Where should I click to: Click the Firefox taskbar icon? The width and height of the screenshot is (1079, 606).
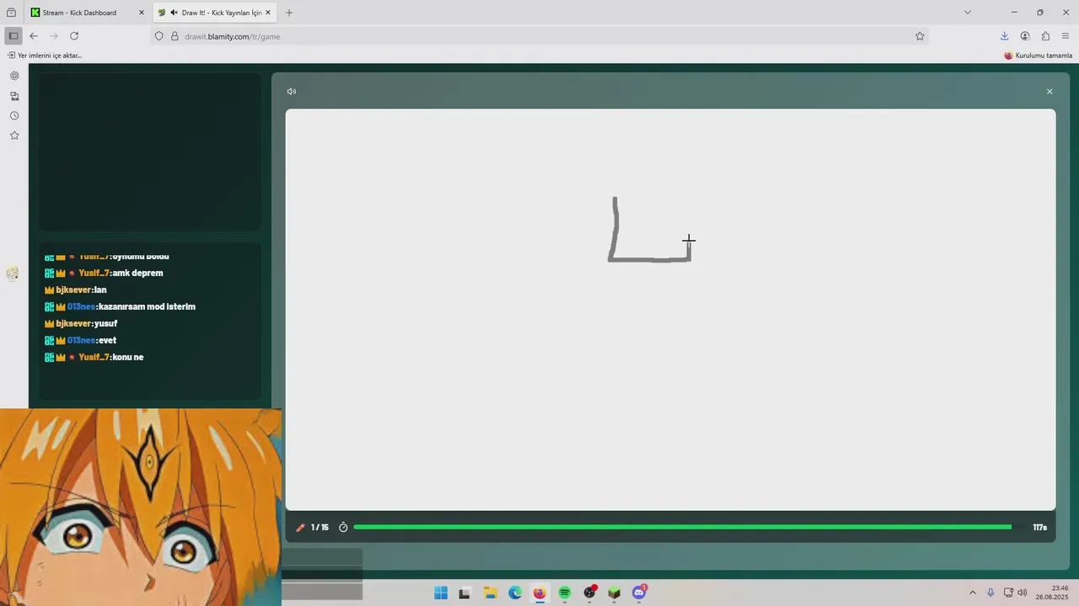[x=539, y=593]
